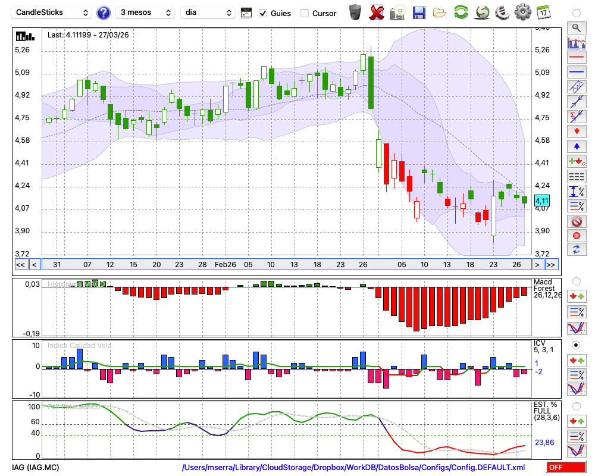Uncheck the Guies checkbox
Viewport: 595px width, 476px height.
[x=263, y=13]
